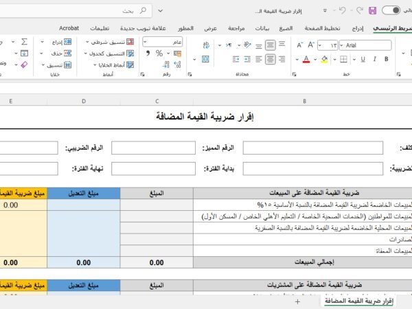Click the إدراج insert cells button
412x309 pixels.
tap(62, 42)
